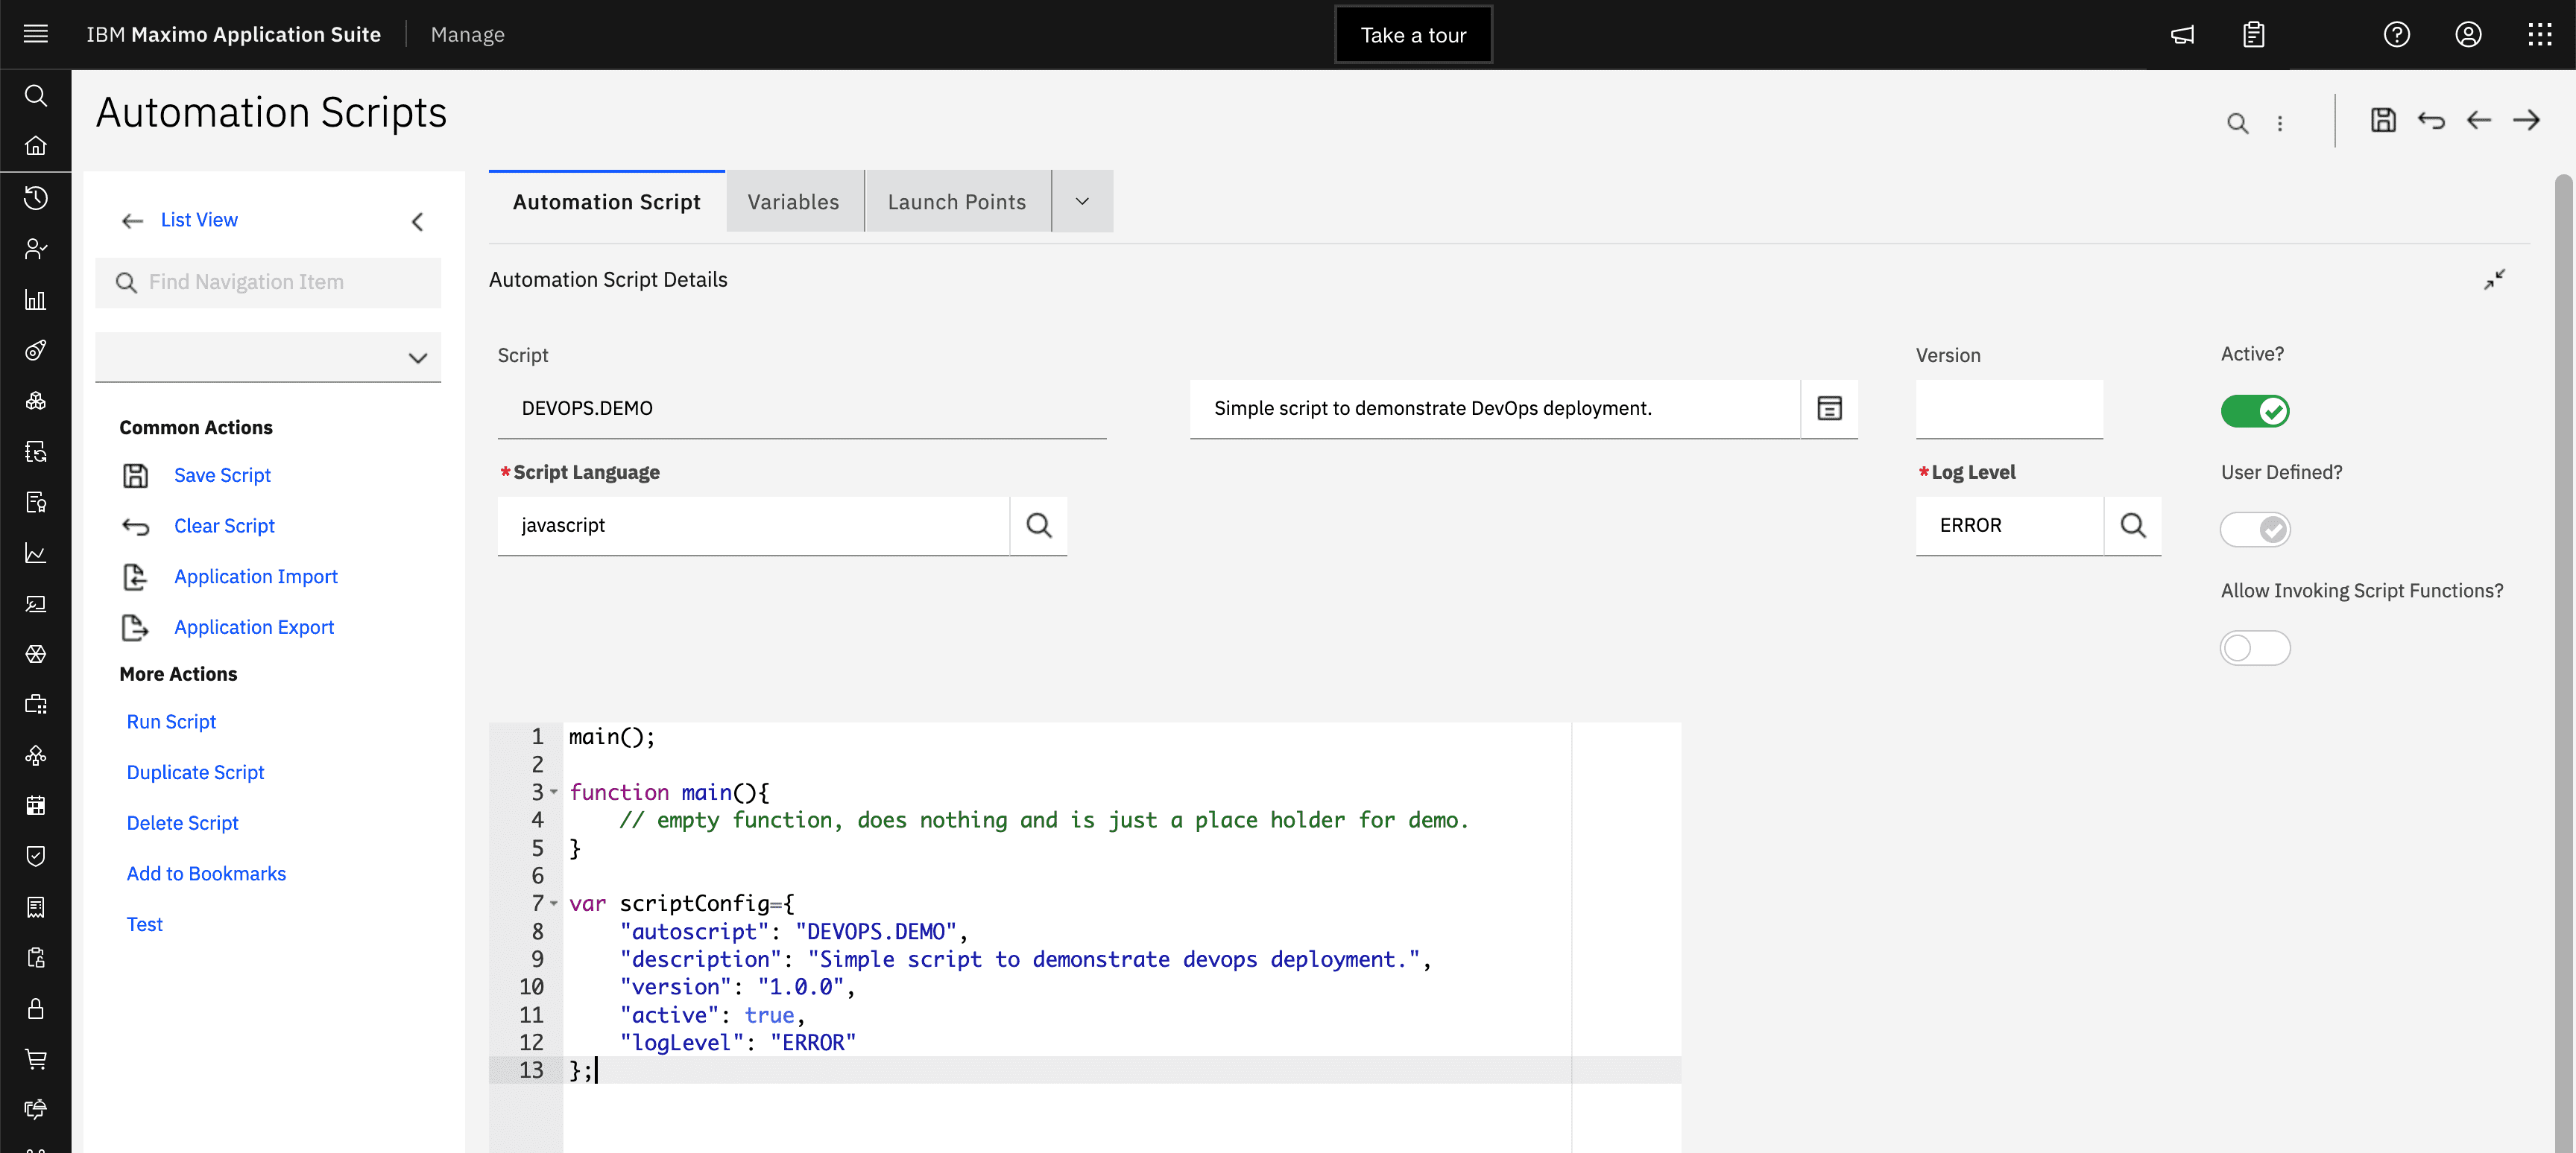This screenshot has height=1153, width=2576.
Task: Switch to Automation Script tab
Action: [606, 201]
